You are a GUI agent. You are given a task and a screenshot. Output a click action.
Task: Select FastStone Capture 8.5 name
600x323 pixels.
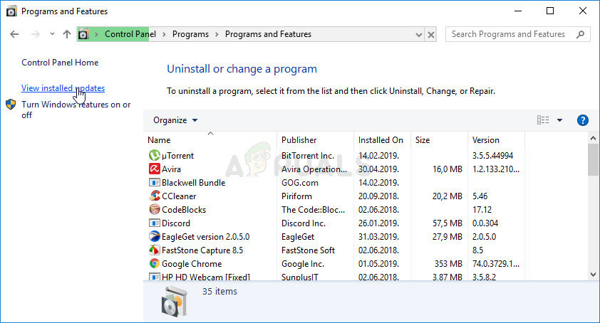click(202, 250)
